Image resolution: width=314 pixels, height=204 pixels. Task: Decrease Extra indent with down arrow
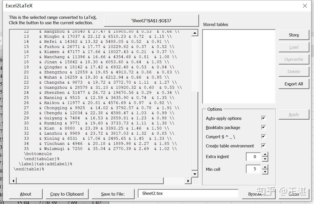click(265, 159)
